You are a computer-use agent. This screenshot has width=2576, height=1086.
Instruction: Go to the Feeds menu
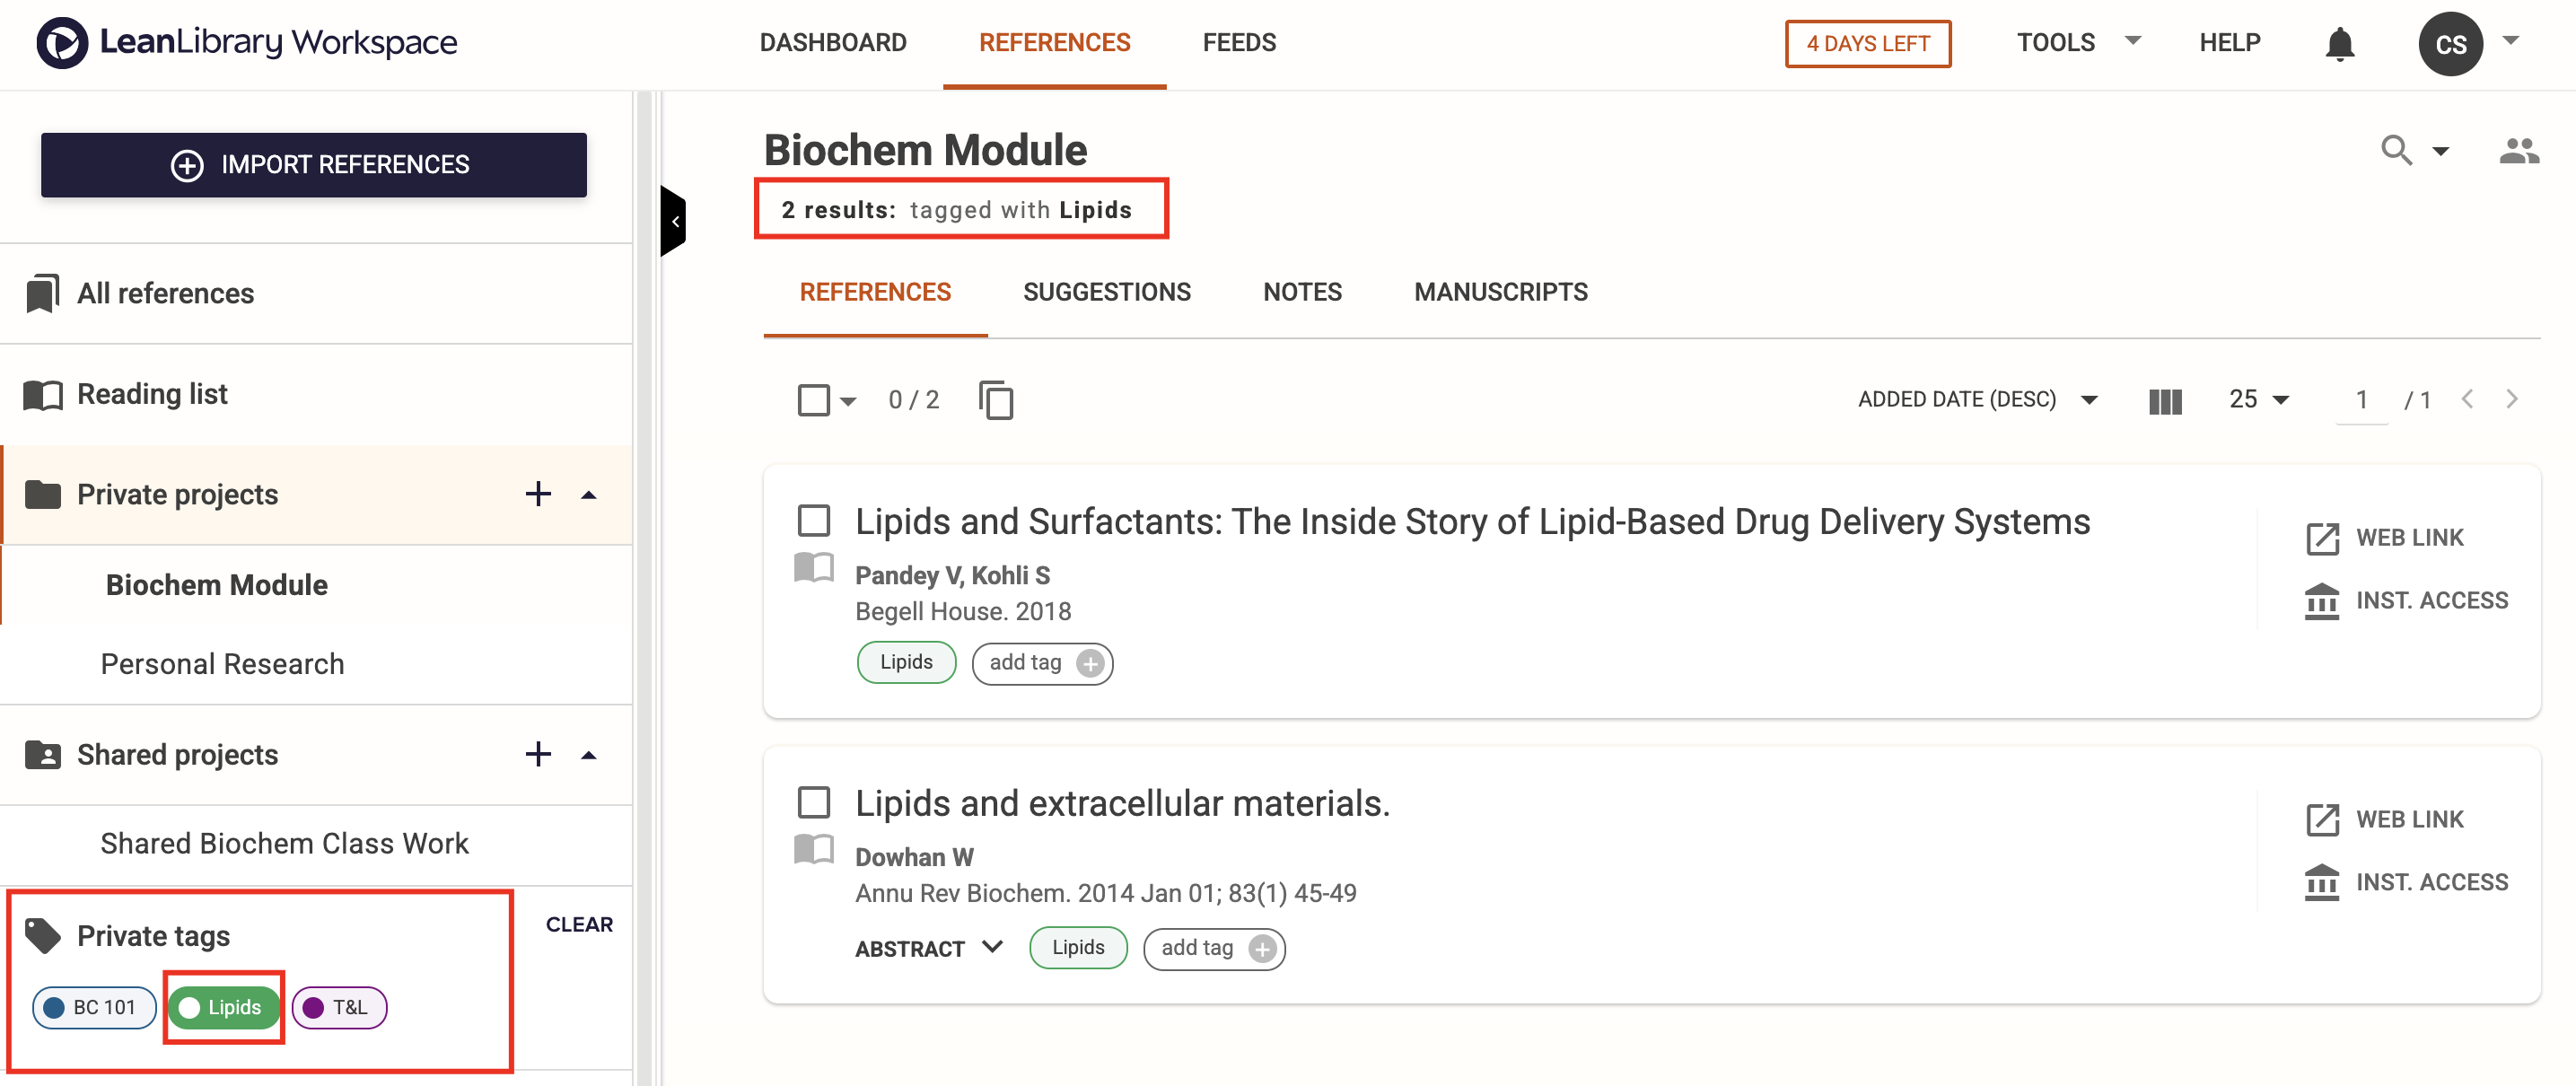coord(1238,43)
